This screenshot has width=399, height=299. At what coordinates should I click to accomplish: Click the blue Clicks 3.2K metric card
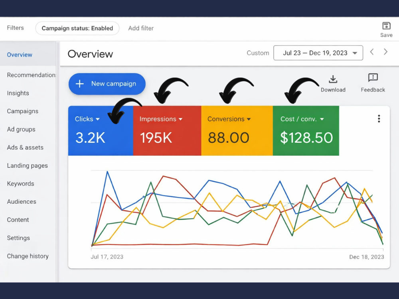pos(101,130)
